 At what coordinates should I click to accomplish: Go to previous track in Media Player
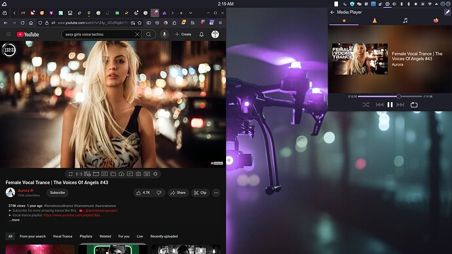[379, 105]
